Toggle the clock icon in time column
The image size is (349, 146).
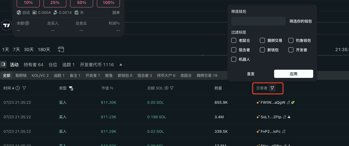coord(18,88)
